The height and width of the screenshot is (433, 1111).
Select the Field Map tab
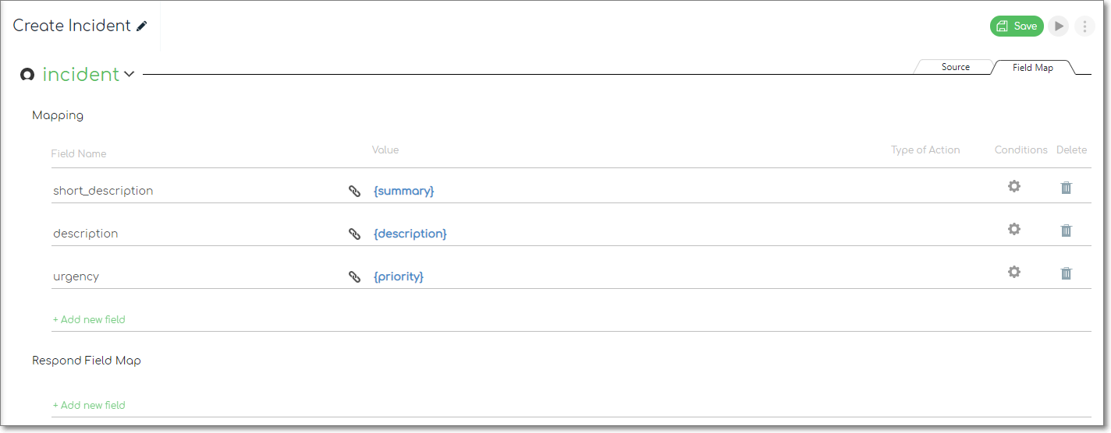[1033, 68]
